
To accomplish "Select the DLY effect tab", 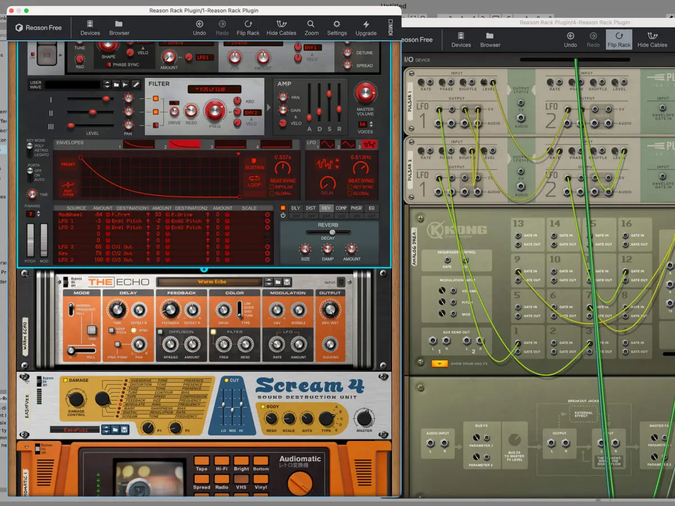I will click(x=296, y=209).
